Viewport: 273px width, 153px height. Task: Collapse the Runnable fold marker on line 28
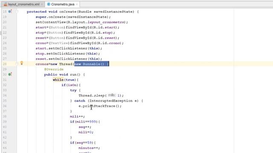click(17, 64)
